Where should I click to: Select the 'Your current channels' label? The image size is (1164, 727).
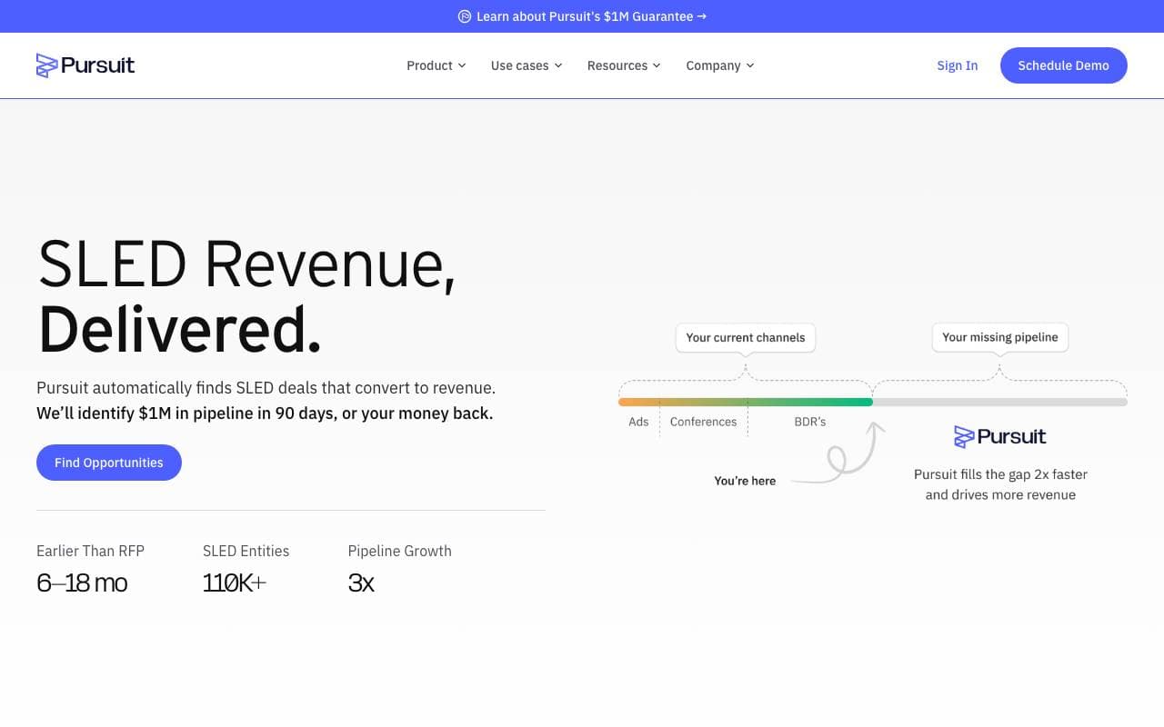pos(746,337)
